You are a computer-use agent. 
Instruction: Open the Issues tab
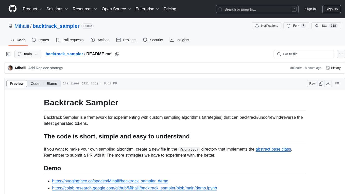[x=40, y=40]
